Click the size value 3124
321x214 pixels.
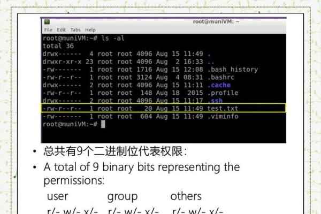[144, 78]
